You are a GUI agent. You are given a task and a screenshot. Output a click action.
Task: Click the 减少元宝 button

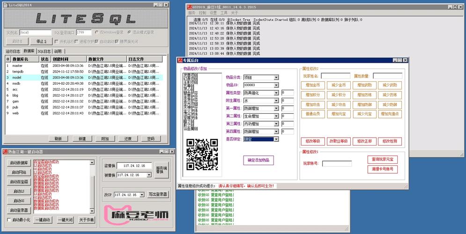click(x=364, y=114)
